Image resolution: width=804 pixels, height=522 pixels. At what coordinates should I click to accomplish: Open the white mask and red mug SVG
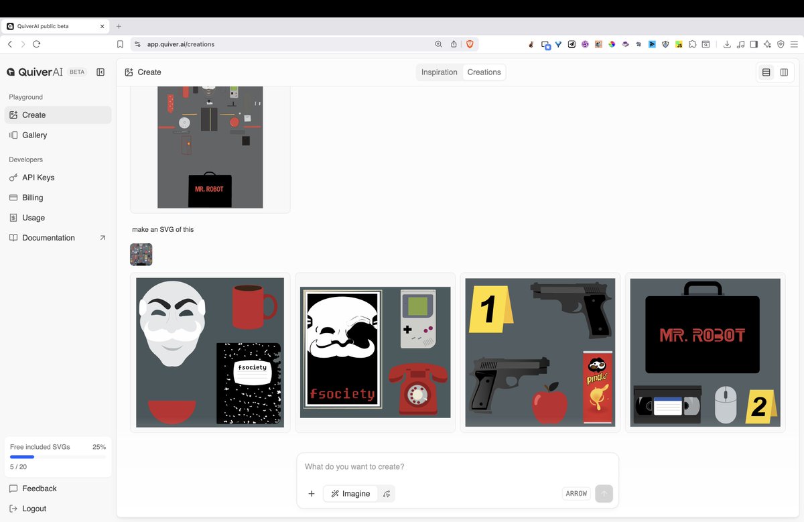(210, 352)
